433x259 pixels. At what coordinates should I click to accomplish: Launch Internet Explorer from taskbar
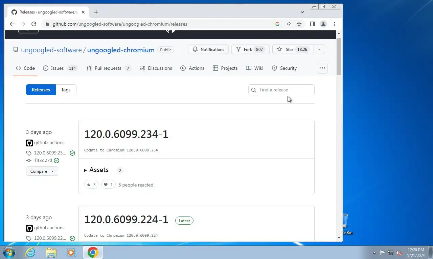pos(30,252)
